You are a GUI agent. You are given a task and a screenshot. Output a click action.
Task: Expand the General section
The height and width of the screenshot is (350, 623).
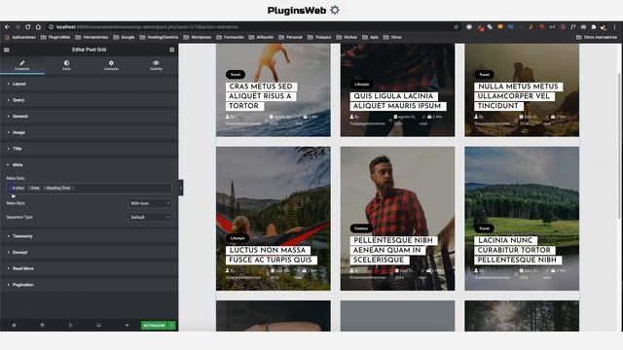tap(89, 117)
